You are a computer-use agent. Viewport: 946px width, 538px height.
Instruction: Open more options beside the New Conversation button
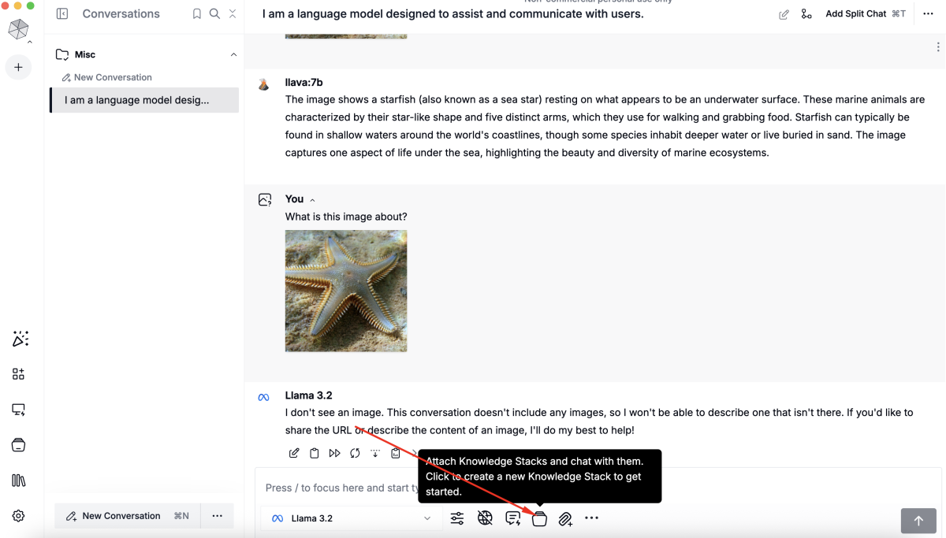(218, 516)
